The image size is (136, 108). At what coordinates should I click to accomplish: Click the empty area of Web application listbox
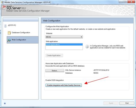[x=64, y=48]
